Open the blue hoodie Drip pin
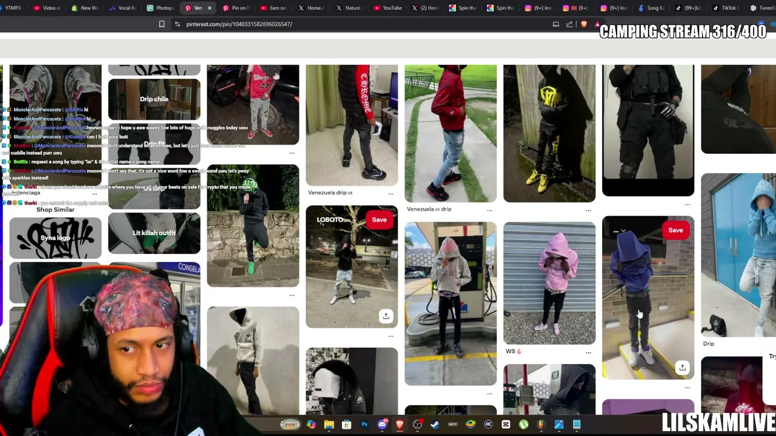 click(738, 255)
